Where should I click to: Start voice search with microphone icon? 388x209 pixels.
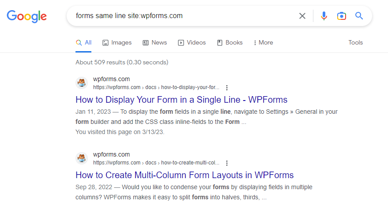click(x=324, y=16)
